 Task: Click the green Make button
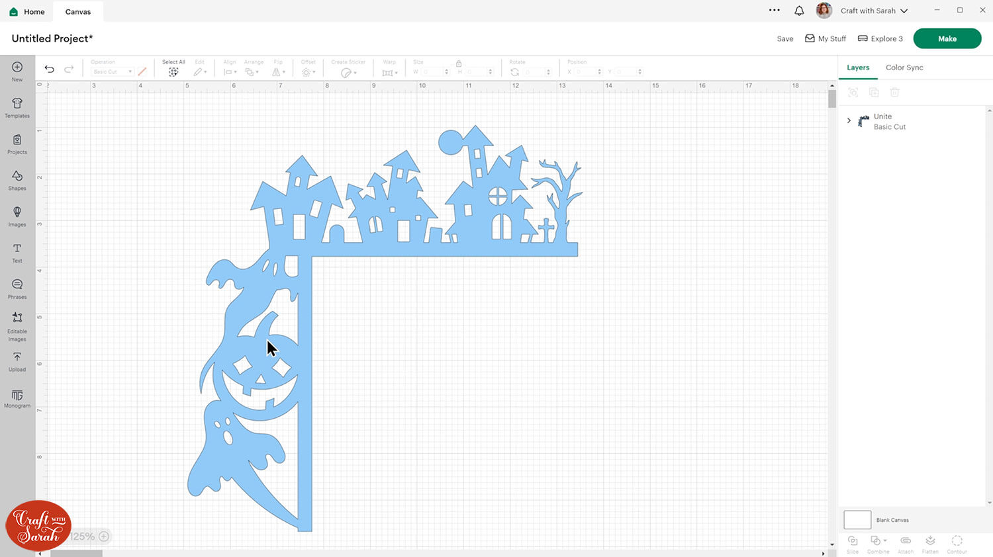pyautogui.click(x=947, y=38)
